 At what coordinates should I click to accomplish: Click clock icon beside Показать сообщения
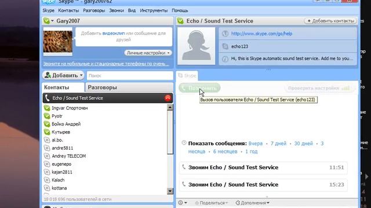pos(184,143)
